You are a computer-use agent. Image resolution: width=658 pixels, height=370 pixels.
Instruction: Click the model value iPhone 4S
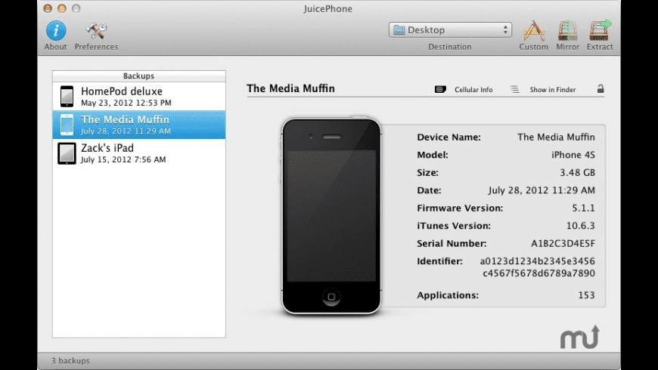click(573, 155)
